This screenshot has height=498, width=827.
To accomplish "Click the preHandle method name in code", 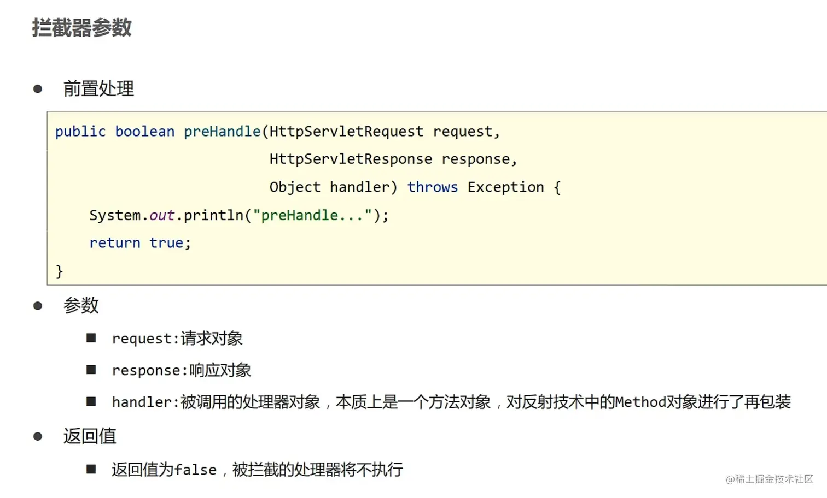I will (x=222, y=132).
